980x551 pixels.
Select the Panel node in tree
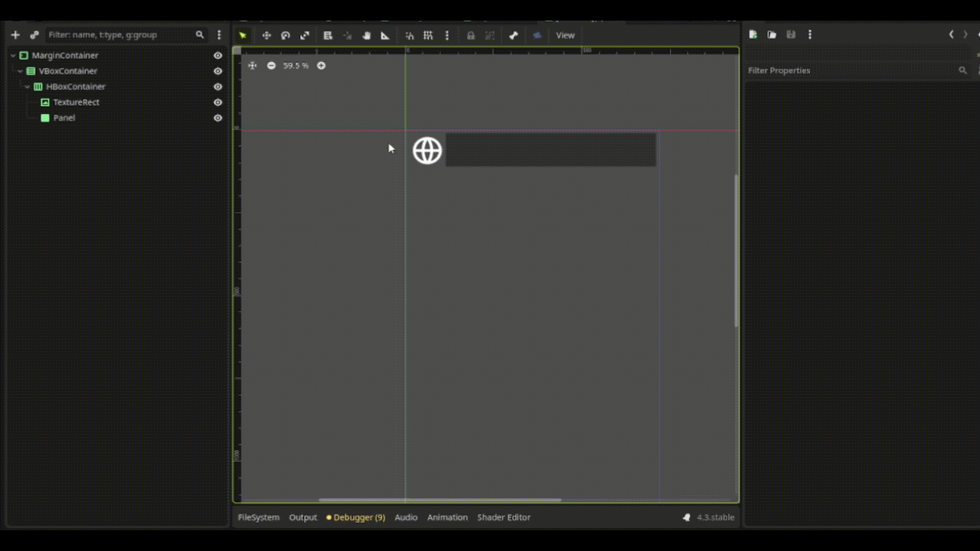click(64, 118)
